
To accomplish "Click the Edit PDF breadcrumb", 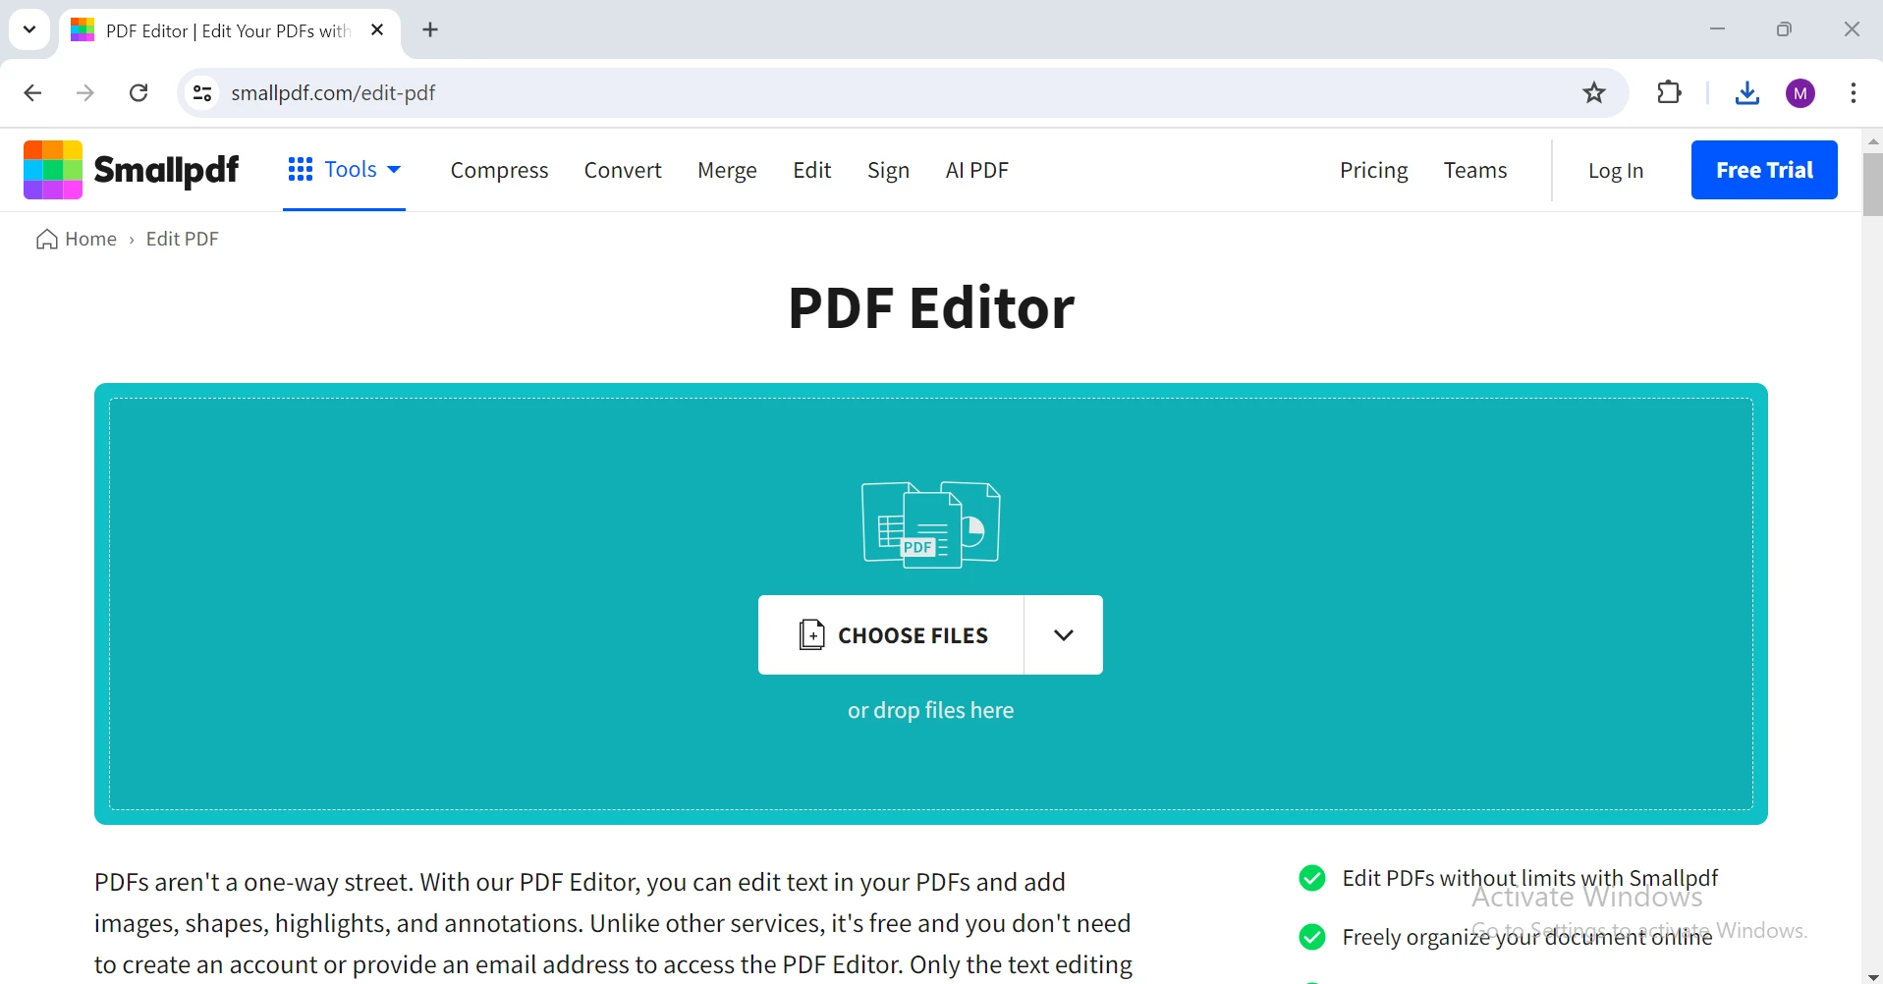I will pyautogui.click(x=182, y=239).
